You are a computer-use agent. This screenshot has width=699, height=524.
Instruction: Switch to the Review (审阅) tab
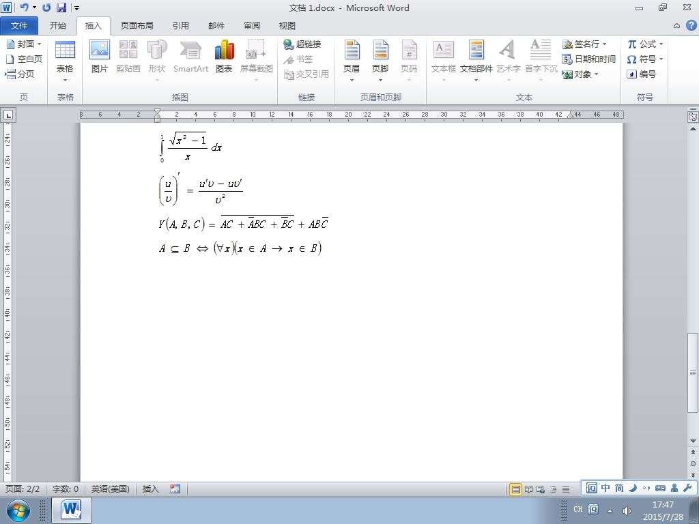[x=252, y=26]
